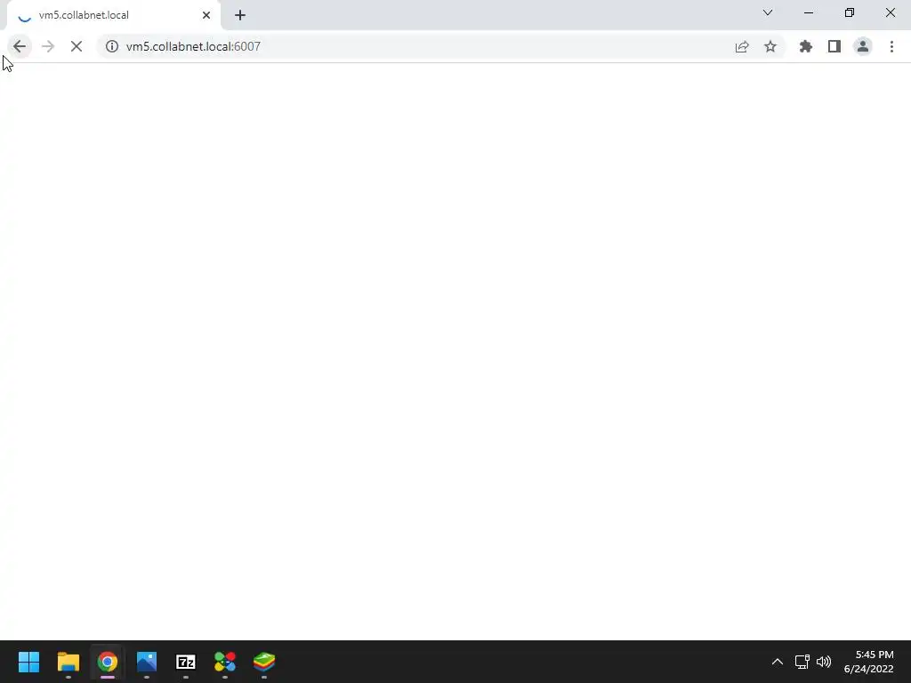
Task: Bookmark this tab with star icon
Action: (x=770, y=46)
